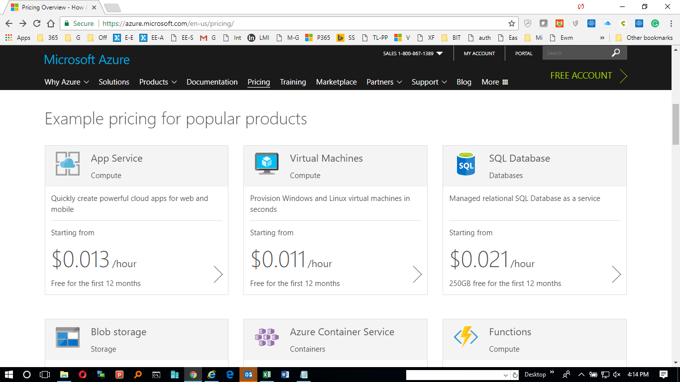Click the SQL Database cylinder icon
Image resolution: width=680 pixels, height=382 pixels.
pyautogui.click(x=466, y=163)
